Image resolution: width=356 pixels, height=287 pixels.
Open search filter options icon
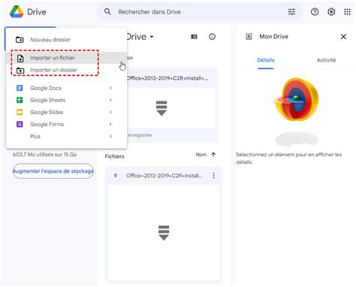(291, 11)
